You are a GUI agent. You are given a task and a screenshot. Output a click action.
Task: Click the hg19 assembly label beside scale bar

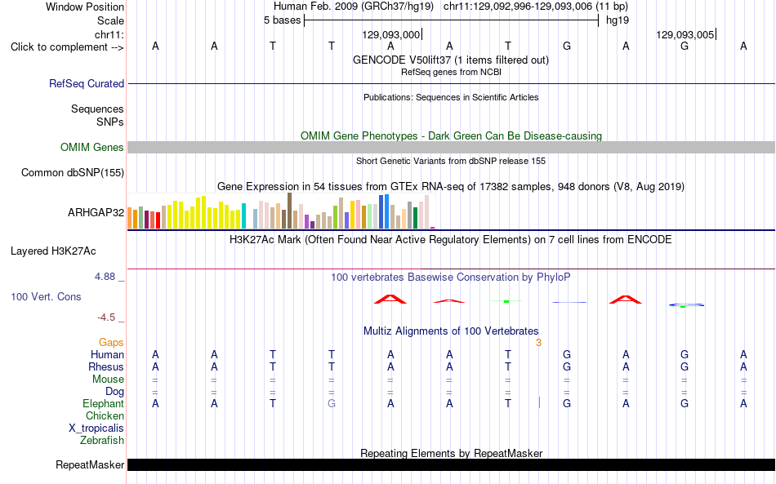(618, 20)
